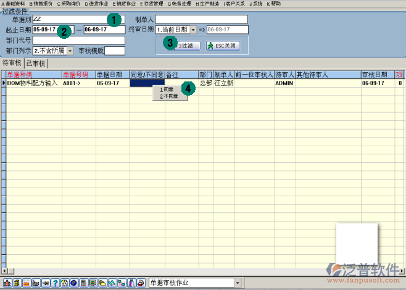Click the first icon in bottom toolbar
This screenshot has width=406, height=290.
click(x=7, y=283)
